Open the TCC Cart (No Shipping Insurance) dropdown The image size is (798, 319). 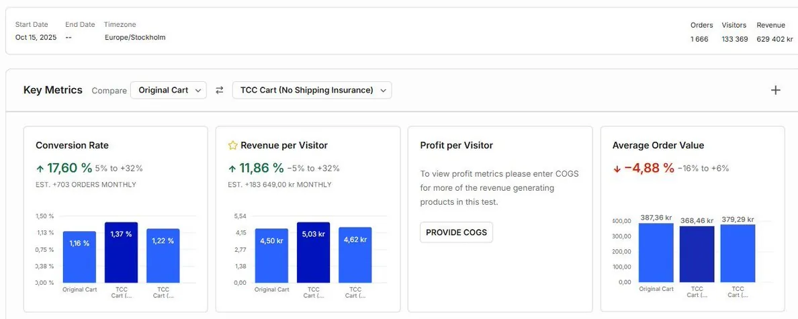(312, 90)
